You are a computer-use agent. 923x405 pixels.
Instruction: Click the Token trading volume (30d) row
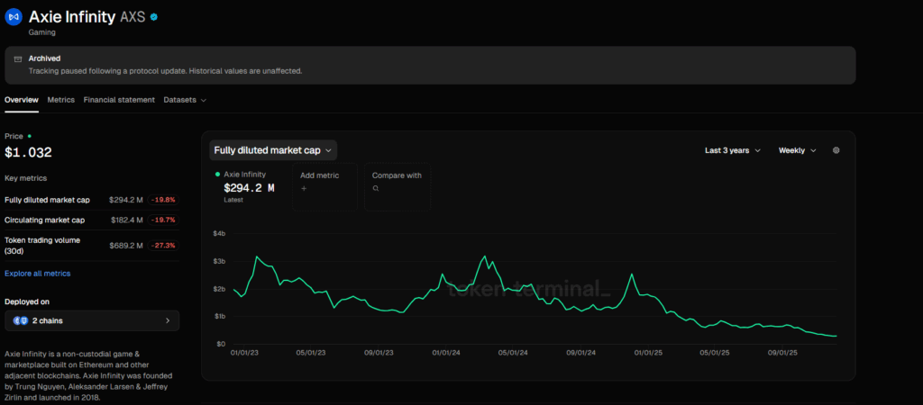point(92,245)
